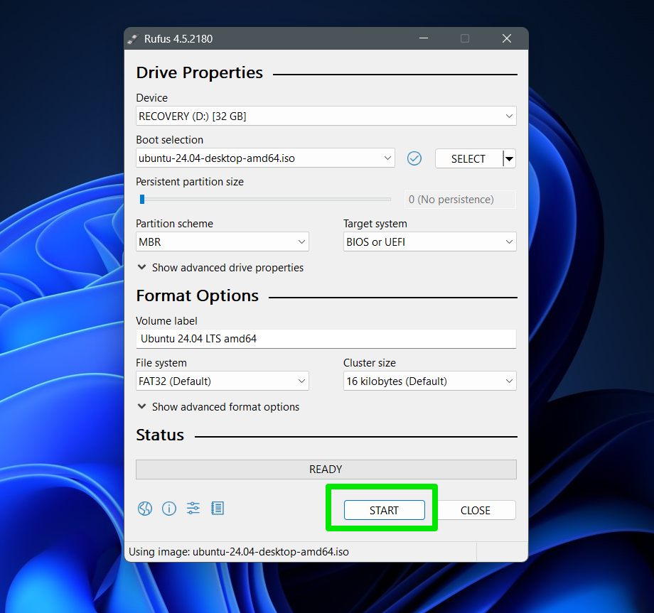Click the persistent partition size slider
This screenshot has height=613, width=654.
tap(265, 200)
